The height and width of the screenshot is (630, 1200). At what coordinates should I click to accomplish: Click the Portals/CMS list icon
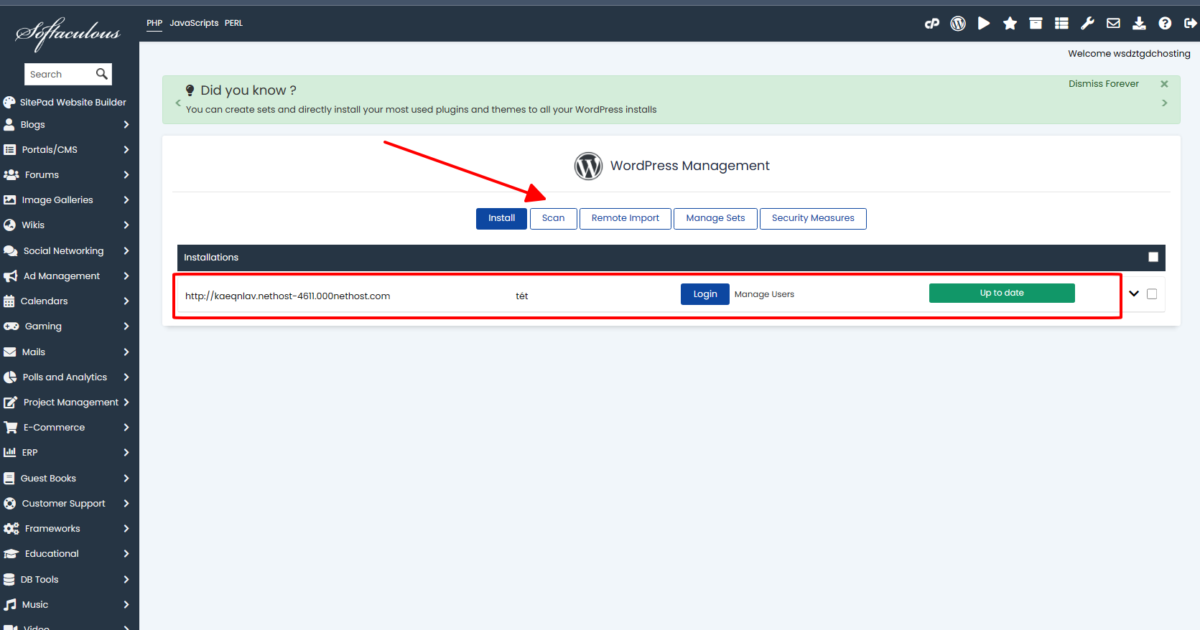tap(9, 149)
